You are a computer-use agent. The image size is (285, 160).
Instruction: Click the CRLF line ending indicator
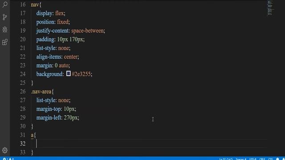[262, 159]
